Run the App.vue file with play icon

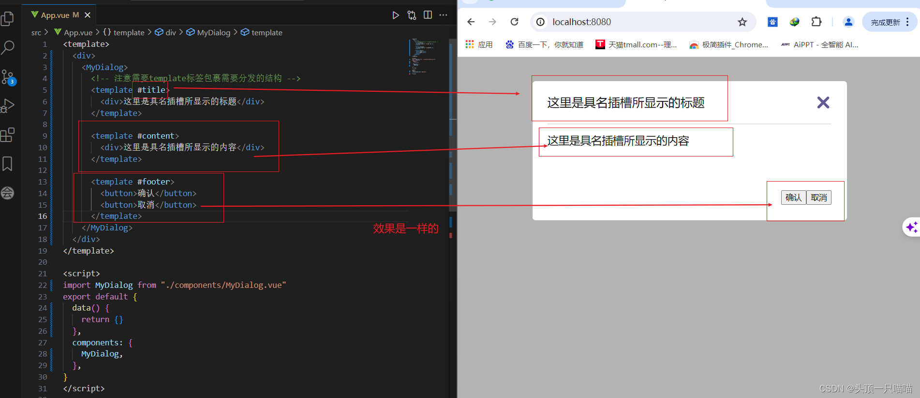(x=396, y=15)
